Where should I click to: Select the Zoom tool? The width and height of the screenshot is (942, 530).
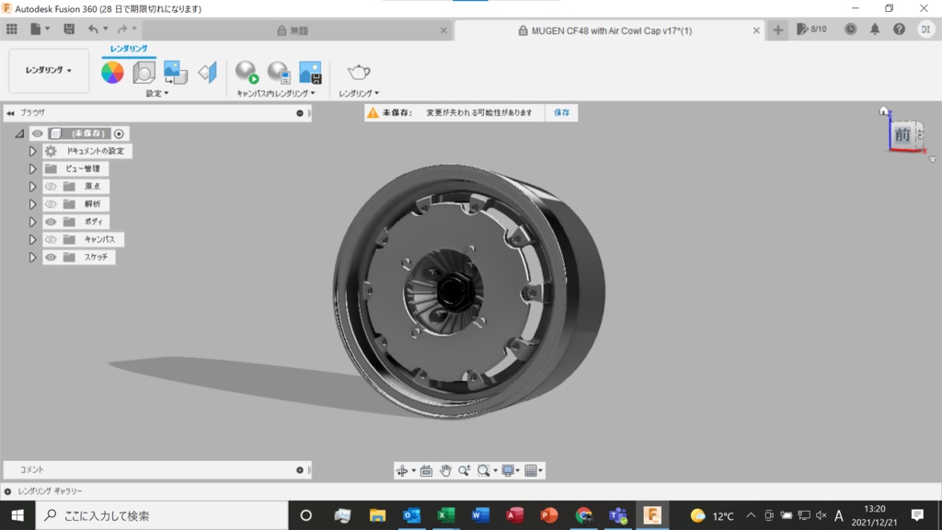coord(465,470)
